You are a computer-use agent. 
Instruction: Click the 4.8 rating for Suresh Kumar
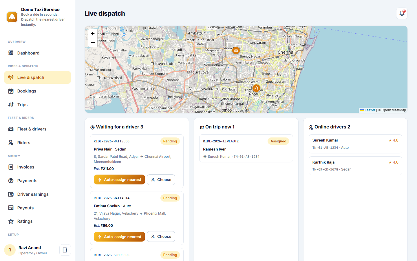coord(394,140)
